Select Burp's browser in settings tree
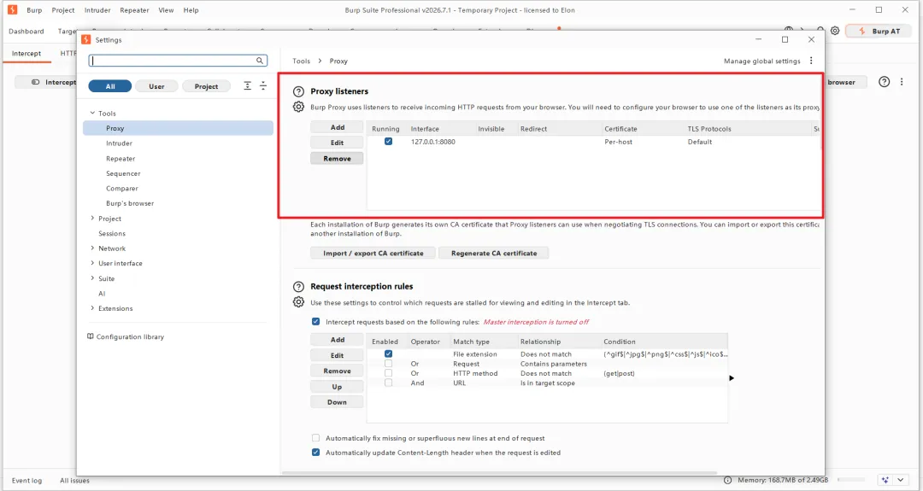The image size is (923, 491). [130, 203]
